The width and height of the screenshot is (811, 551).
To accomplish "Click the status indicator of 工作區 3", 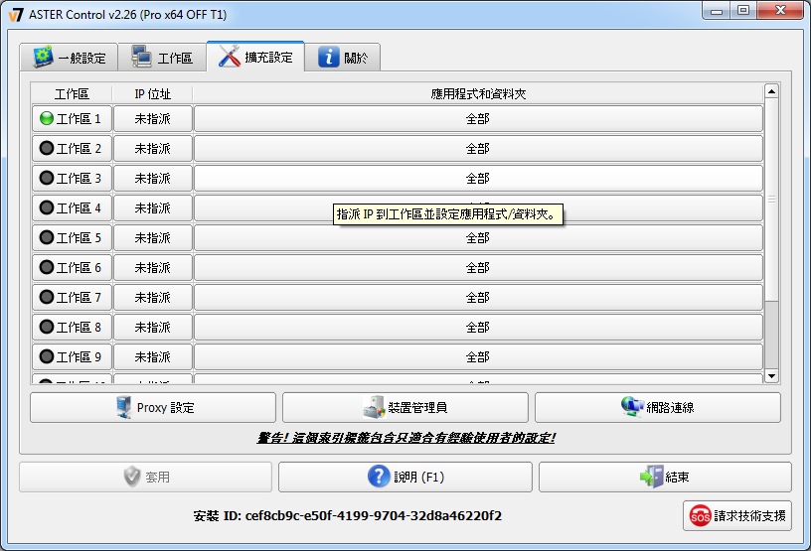I will (47, 179).
